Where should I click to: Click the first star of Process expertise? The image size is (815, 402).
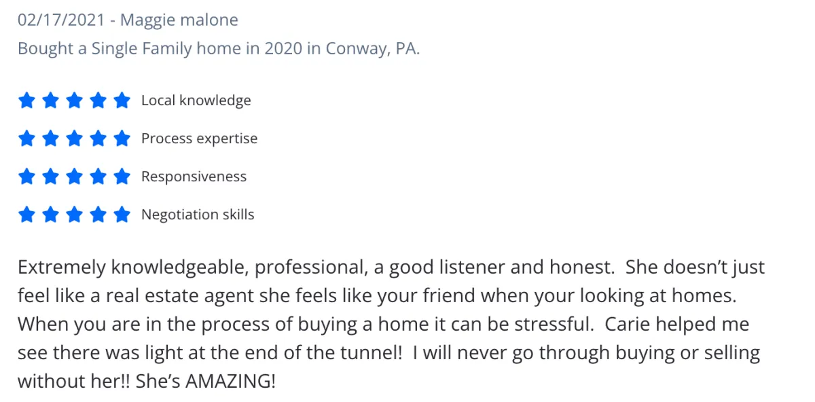coord(26,139)
